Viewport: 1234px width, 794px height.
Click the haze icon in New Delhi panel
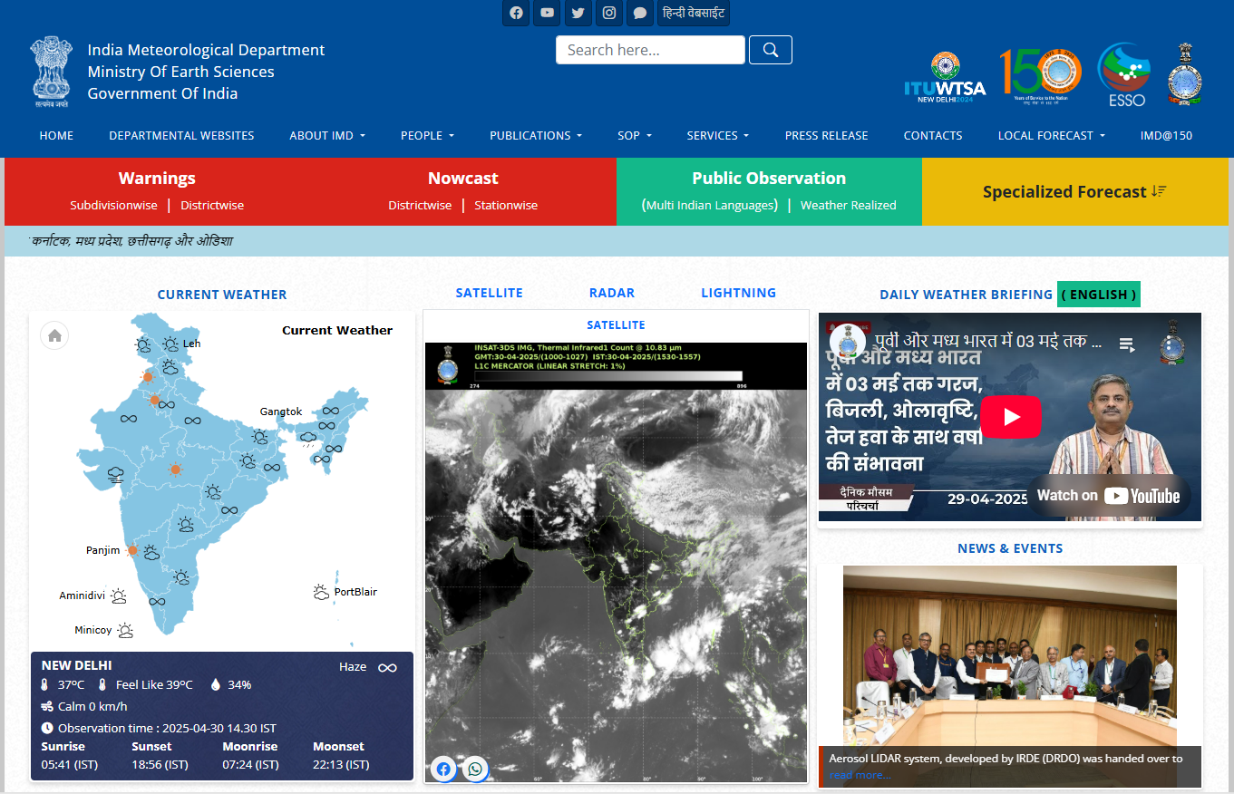point(387,668)
